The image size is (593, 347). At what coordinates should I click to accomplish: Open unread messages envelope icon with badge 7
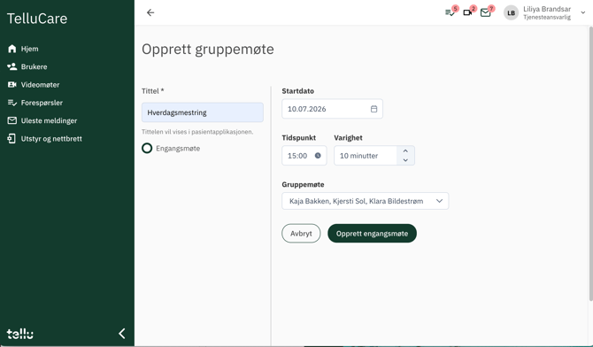click(486, 12)
